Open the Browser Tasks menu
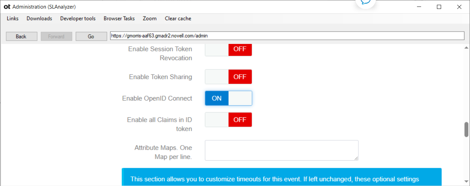The height and width of the screenshot is (186, 470). point(119,19)
